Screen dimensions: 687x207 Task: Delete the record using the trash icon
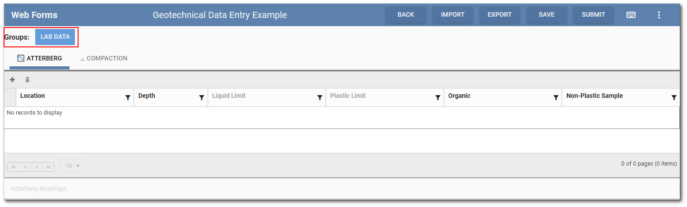coord(28,80)
